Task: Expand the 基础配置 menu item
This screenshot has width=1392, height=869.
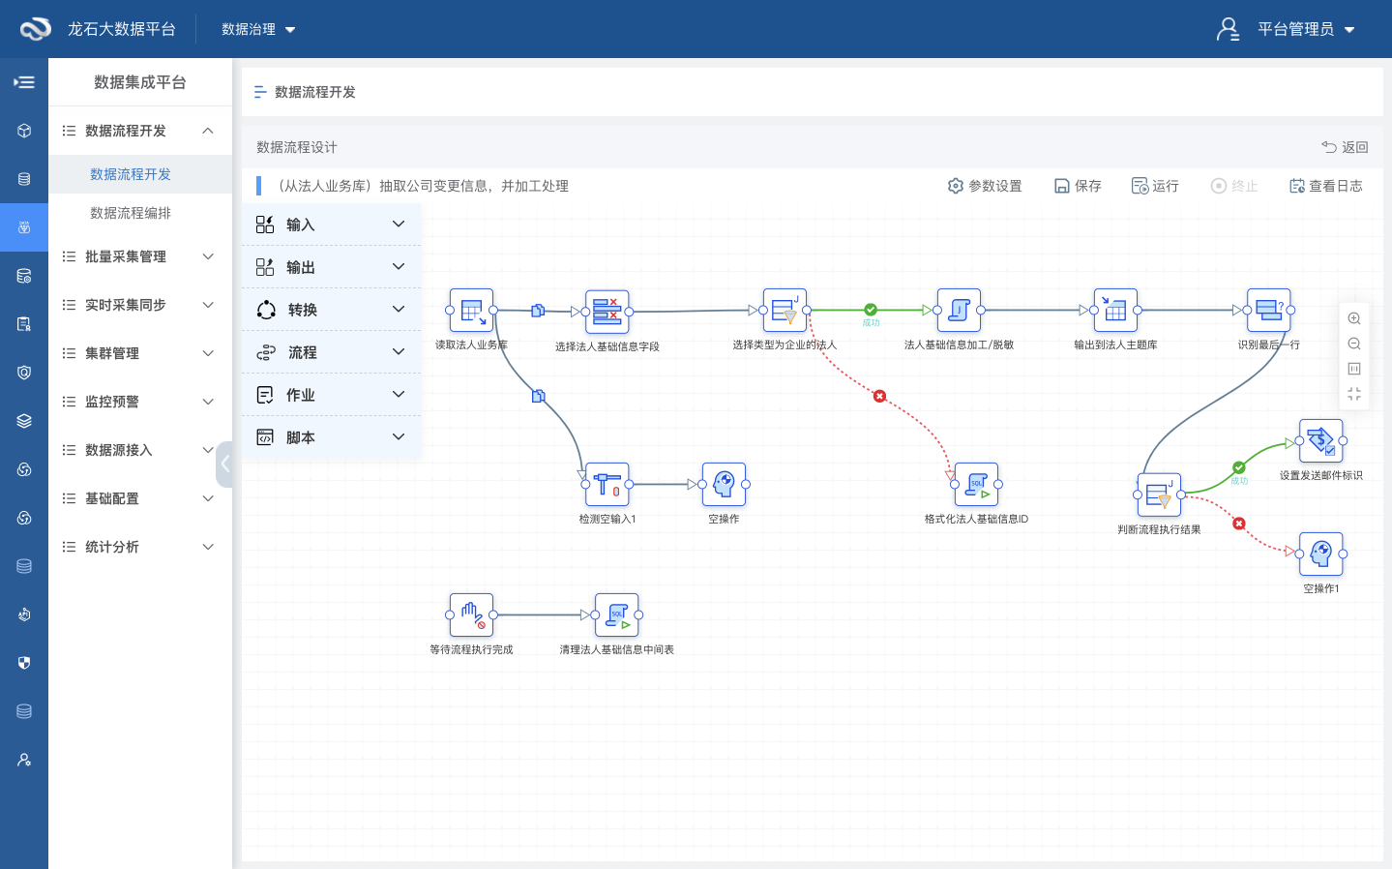Action: click(x=140, y=498)
